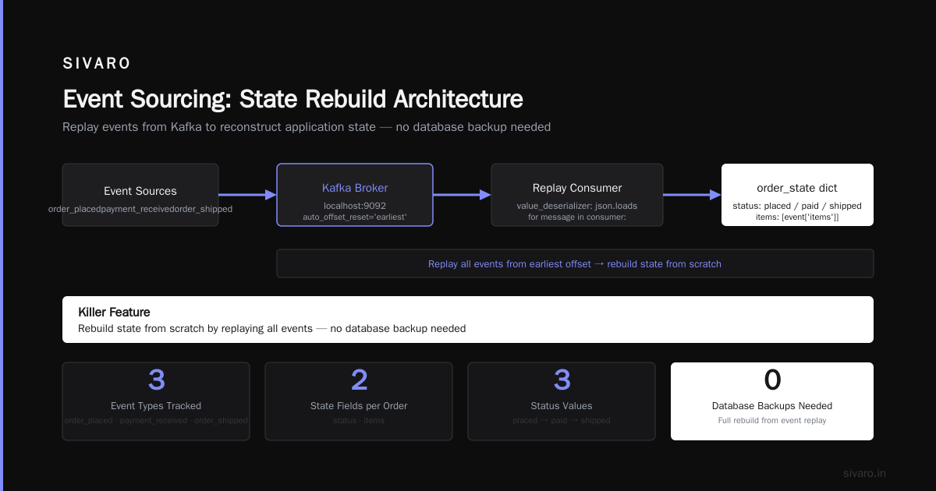
Task: Click the Event Sourcing main title heading
Action: coord(292,99)
